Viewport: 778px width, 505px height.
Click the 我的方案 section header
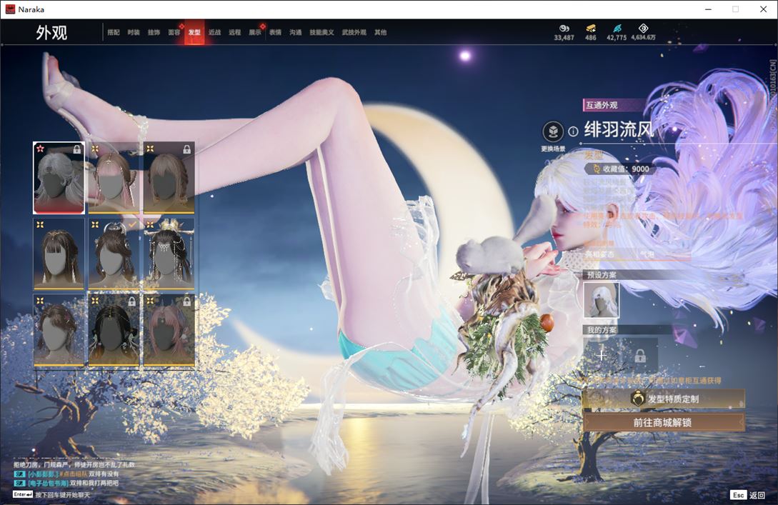pos(602,331)
